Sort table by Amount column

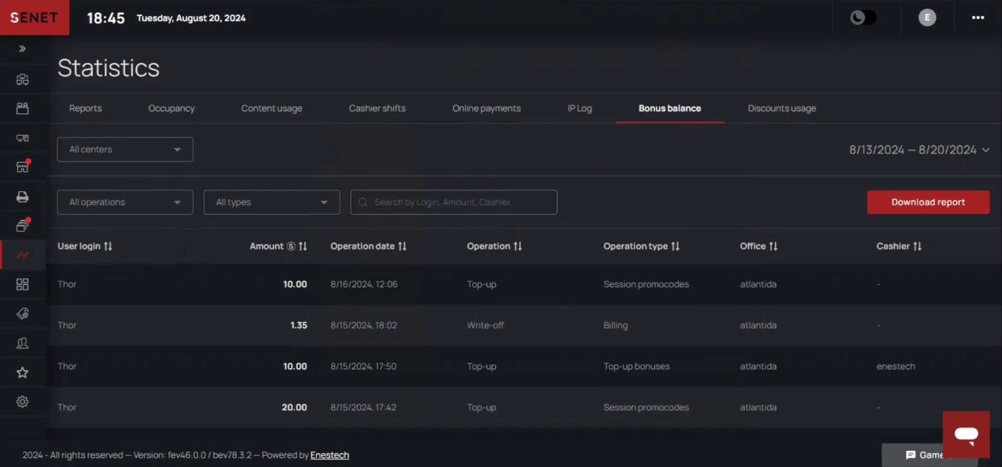303,246
